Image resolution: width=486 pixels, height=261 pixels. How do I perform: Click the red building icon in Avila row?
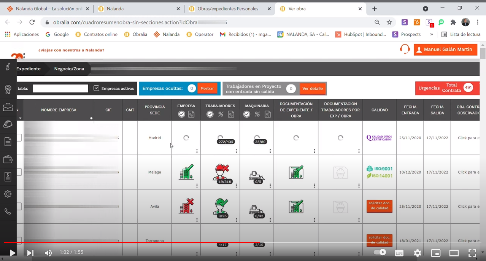[186, 206]
